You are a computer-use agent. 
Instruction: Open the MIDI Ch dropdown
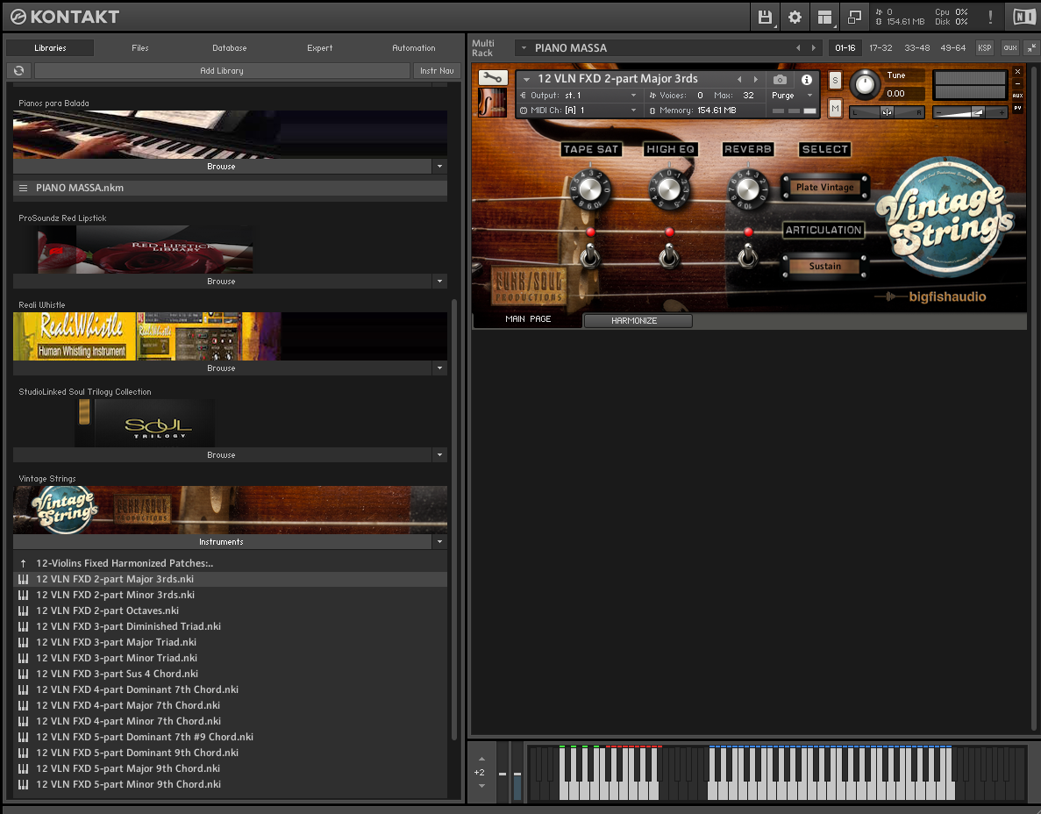click(578, 111)
